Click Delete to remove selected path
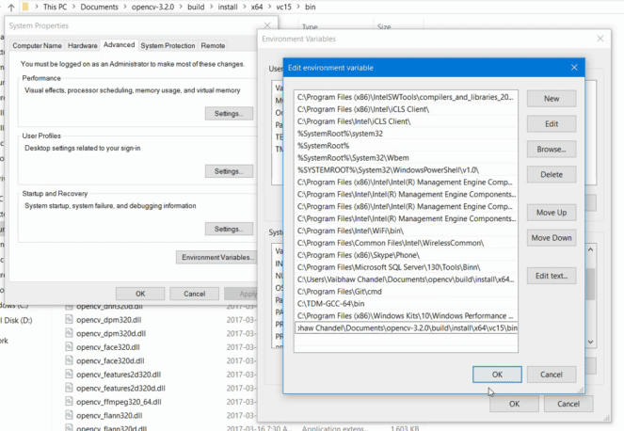 click(x=552, y=174)
